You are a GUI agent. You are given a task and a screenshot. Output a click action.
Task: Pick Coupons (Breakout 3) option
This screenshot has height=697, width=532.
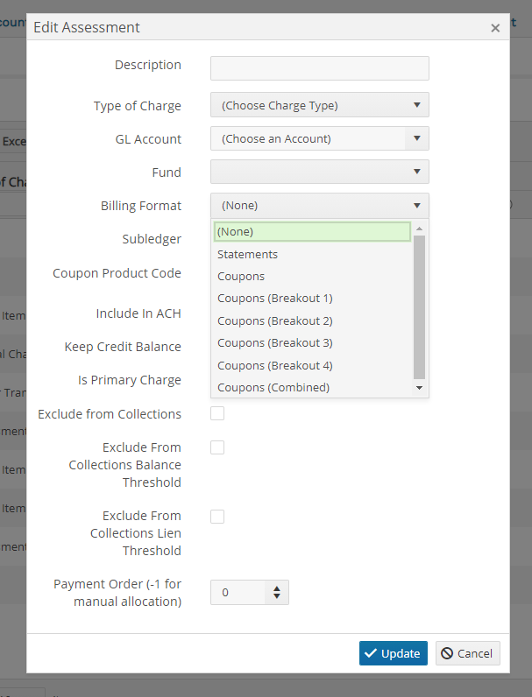click(x=312, y=343)
